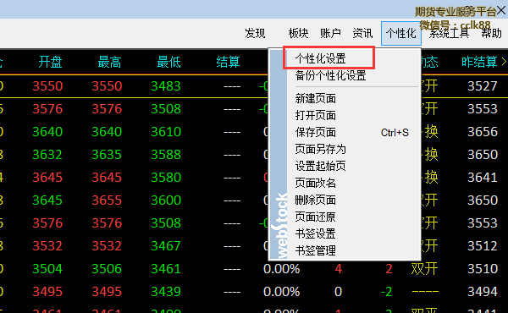The width and height of the screenshot is (508, 313).
Task: Click the 3580 lowest price cell
Action: 166,178
